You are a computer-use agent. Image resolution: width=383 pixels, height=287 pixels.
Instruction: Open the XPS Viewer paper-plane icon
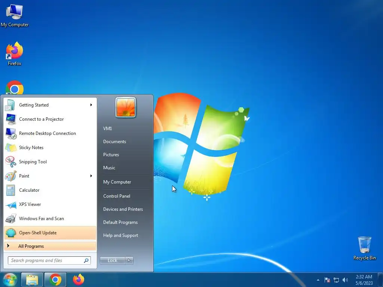coord(10,204)
